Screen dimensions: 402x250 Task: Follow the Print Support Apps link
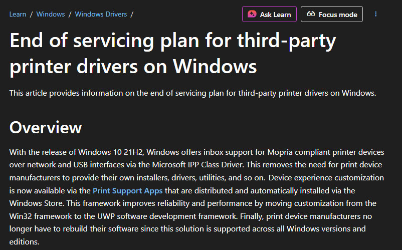tap(129, 190)
